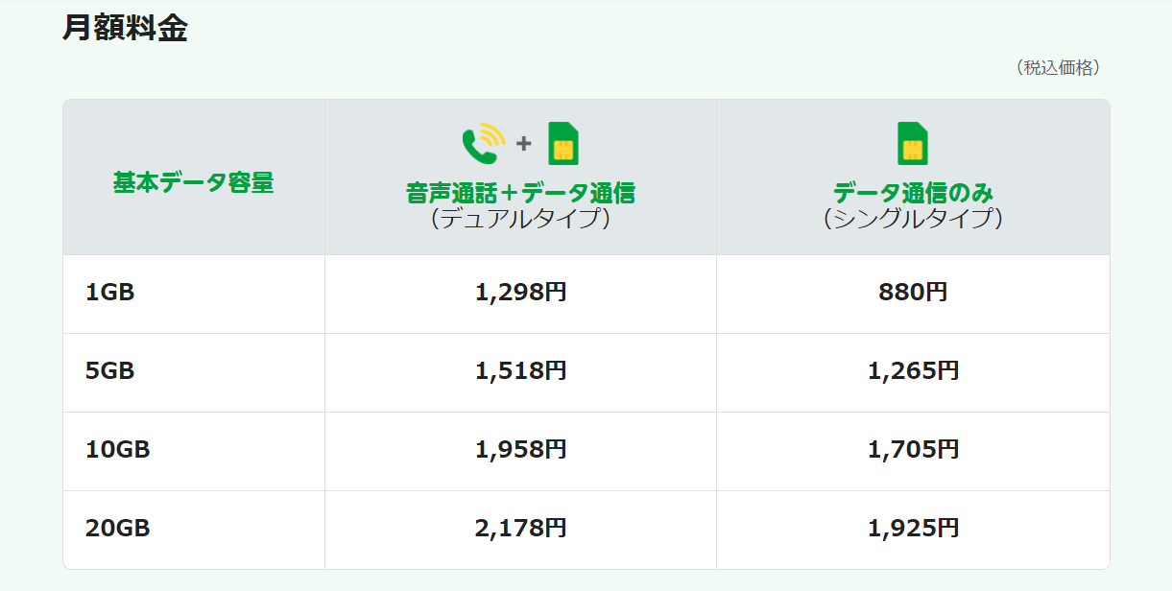This screenshot has height=591, width=1172.
Task: Click the 音声通話+データ通信 header text
Action: tap(520, 193)
